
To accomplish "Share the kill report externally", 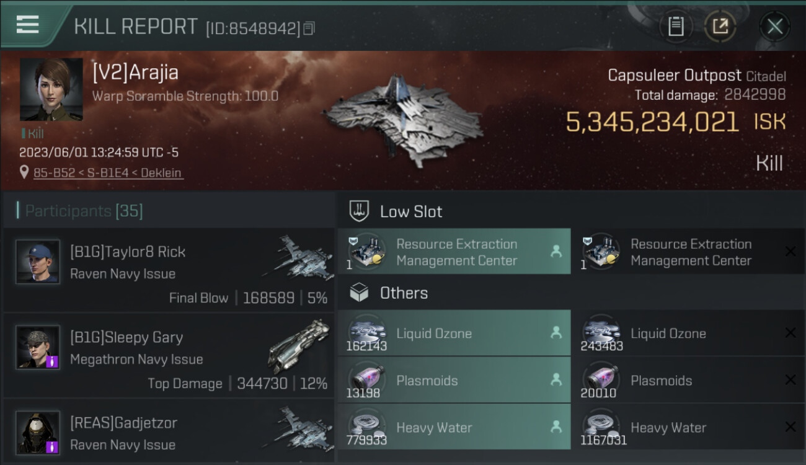I will point(720,26).
